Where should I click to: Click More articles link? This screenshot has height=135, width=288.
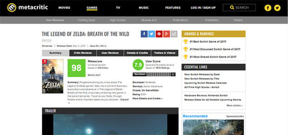click(235, 106)
